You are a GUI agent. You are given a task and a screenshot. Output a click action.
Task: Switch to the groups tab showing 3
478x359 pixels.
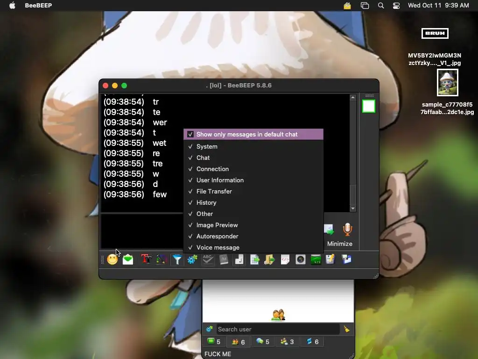click(x=287, y=342)
